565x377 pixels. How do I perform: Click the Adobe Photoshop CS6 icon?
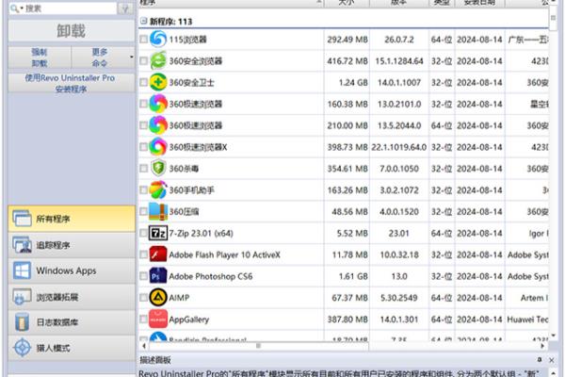coord(158,276)
